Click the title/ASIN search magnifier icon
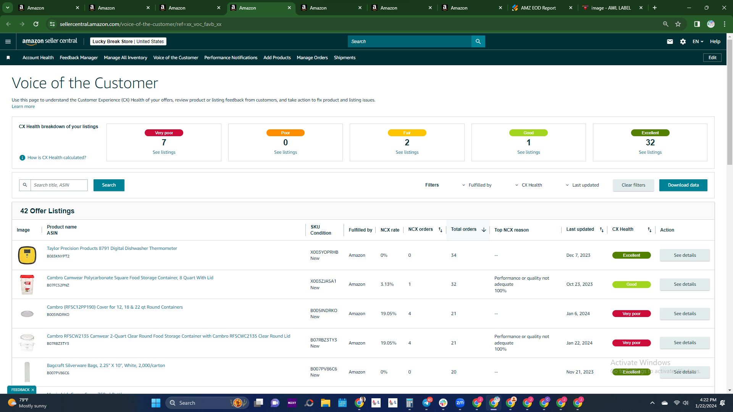This screenshot has height=412, width=733. click(x=25, y=185)
